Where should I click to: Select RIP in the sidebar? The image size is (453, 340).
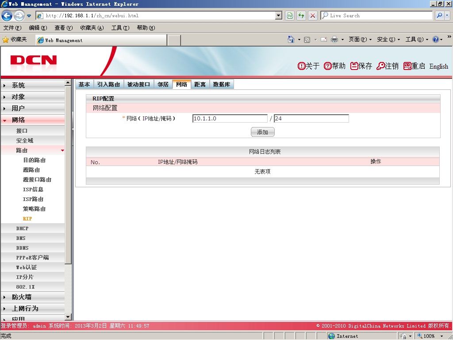tap(27, 219)
